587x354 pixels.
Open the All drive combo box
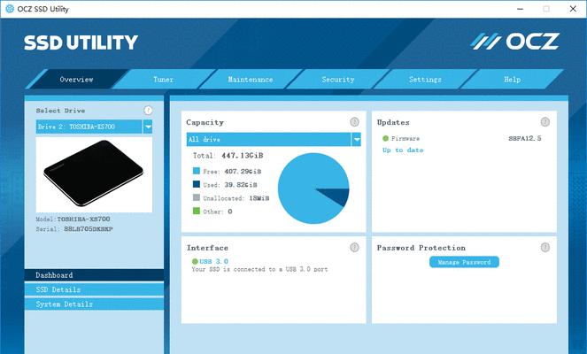point(274,139)
